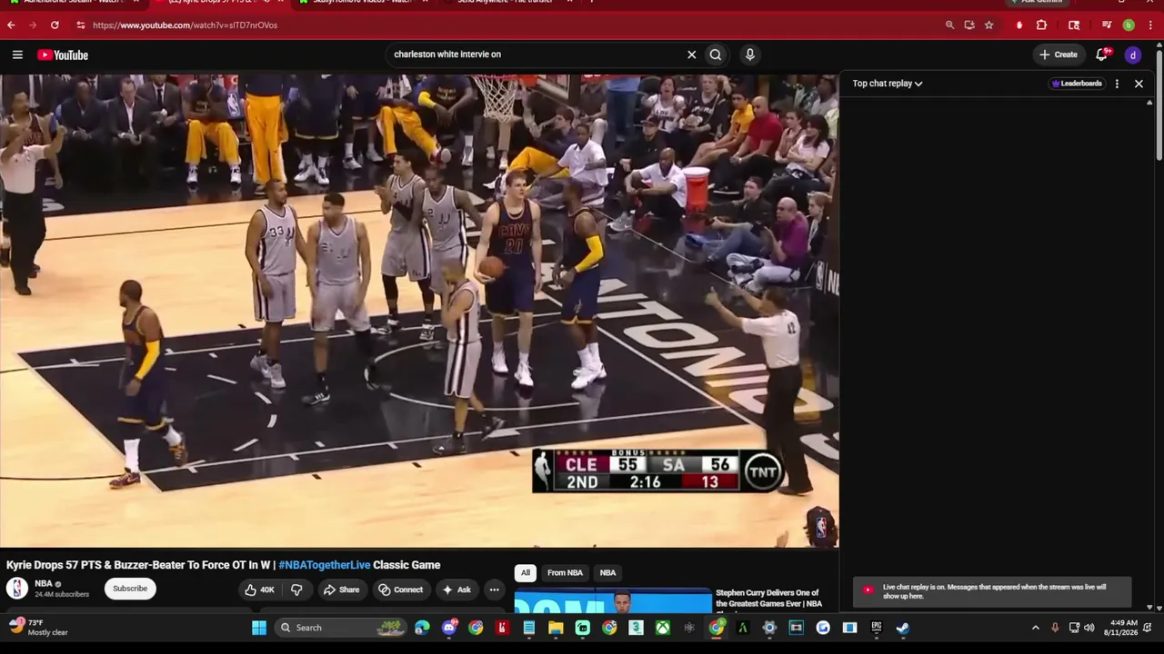Share the video
The image size is (1164, 654).
[x=342, y=590]
